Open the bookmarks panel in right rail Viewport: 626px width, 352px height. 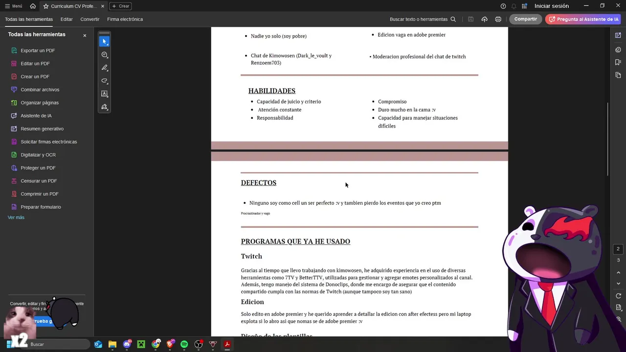618,62
